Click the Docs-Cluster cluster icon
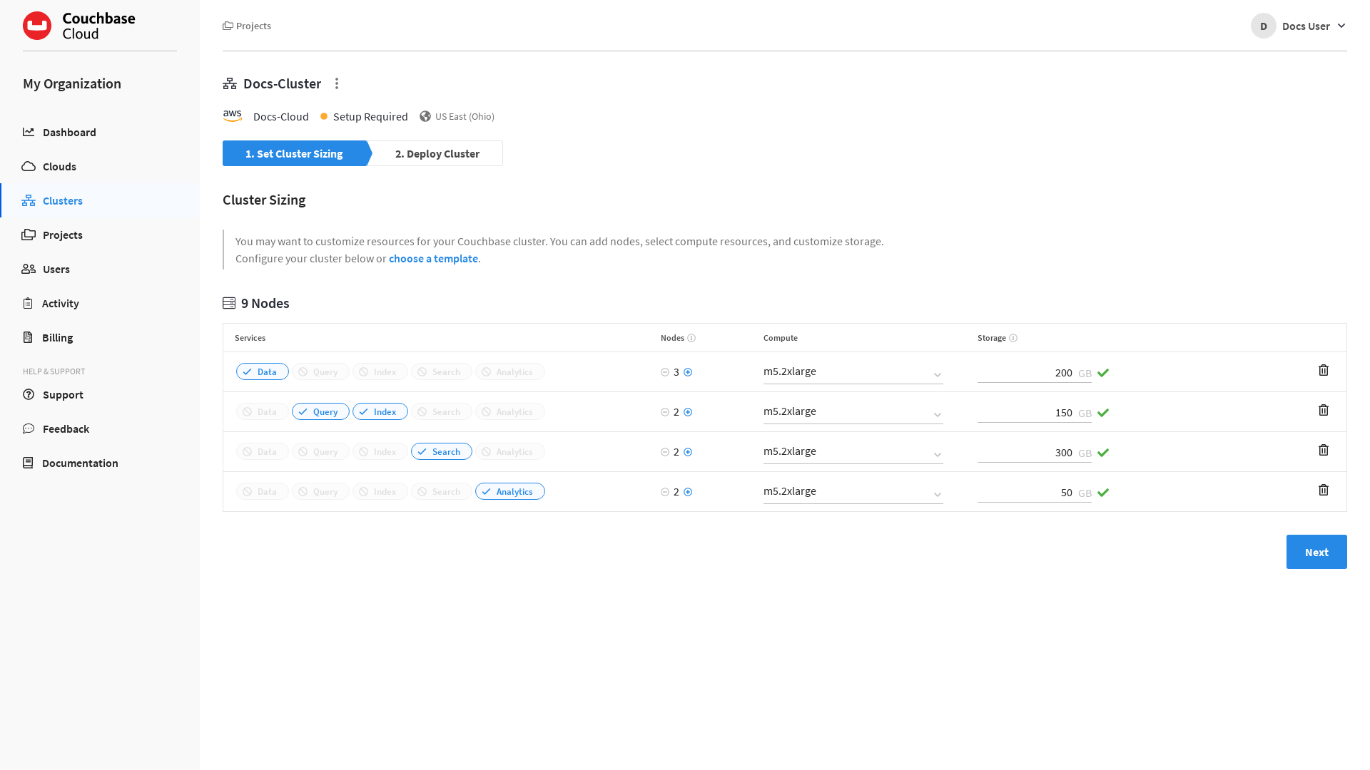Viewport: 1370px width, 770px height. pyautogui.click(x=230, y=83)
